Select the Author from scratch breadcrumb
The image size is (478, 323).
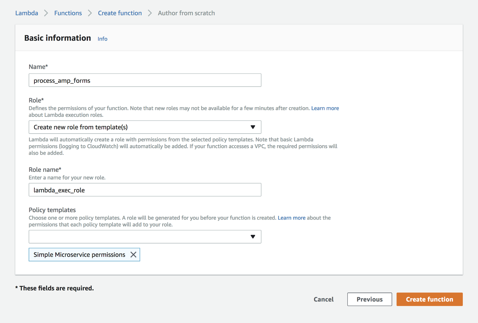[186, 13]
